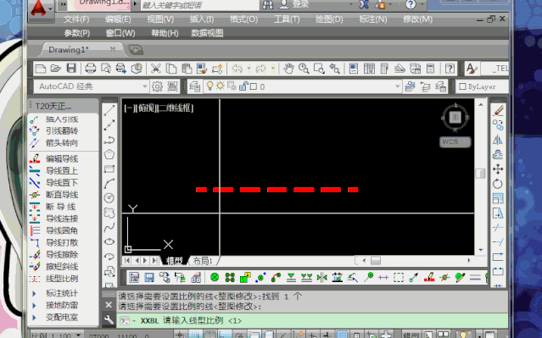Toggle layer 0 light bulb on/off
542x338 pixels.
[210, 86]
